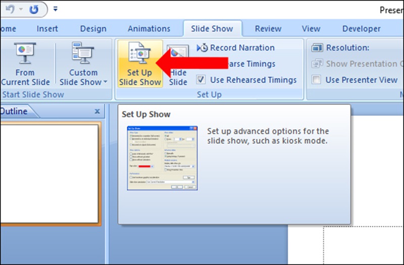Click the dotted placeholder on the slide
This screenshot has width=404, height=265.
pos(364,245)
